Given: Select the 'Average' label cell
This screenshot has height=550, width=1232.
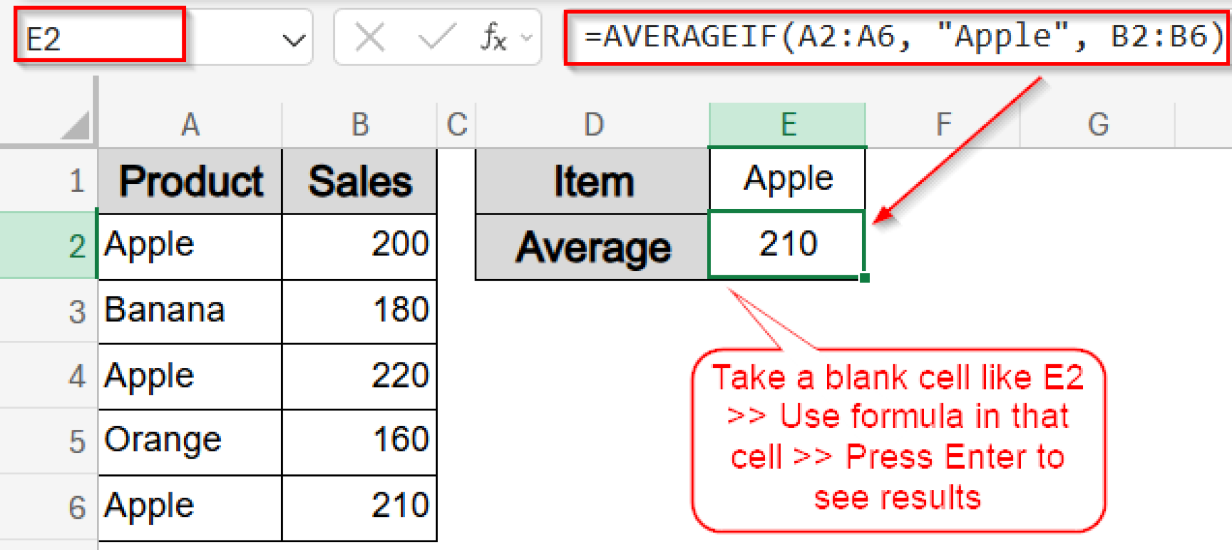Looking at the screenshot, I should 593,245.
